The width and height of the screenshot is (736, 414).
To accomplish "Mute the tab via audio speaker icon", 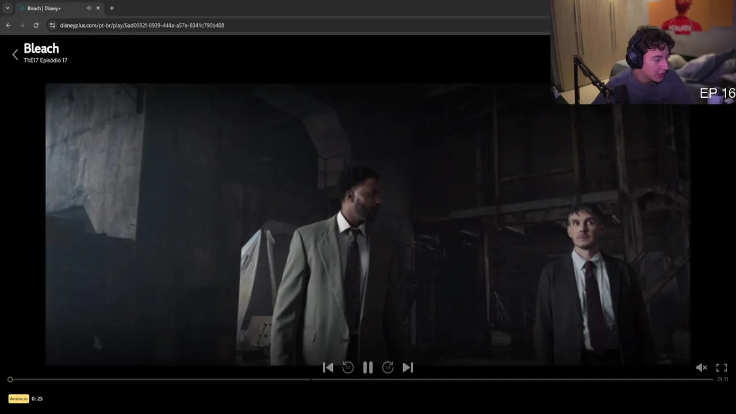I will (89, 8).
